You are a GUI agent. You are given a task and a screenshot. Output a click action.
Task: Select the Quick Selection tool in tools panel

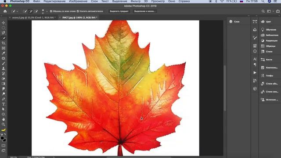(4, 38)
